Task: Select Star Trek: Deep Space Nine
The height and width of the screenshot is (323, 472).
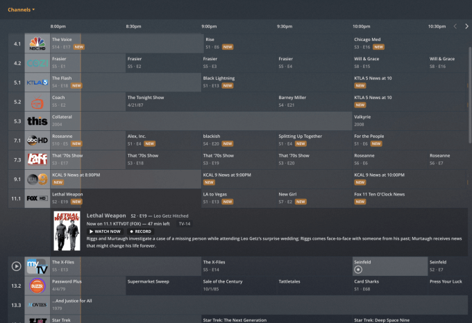Action: [x=410, y=319]
